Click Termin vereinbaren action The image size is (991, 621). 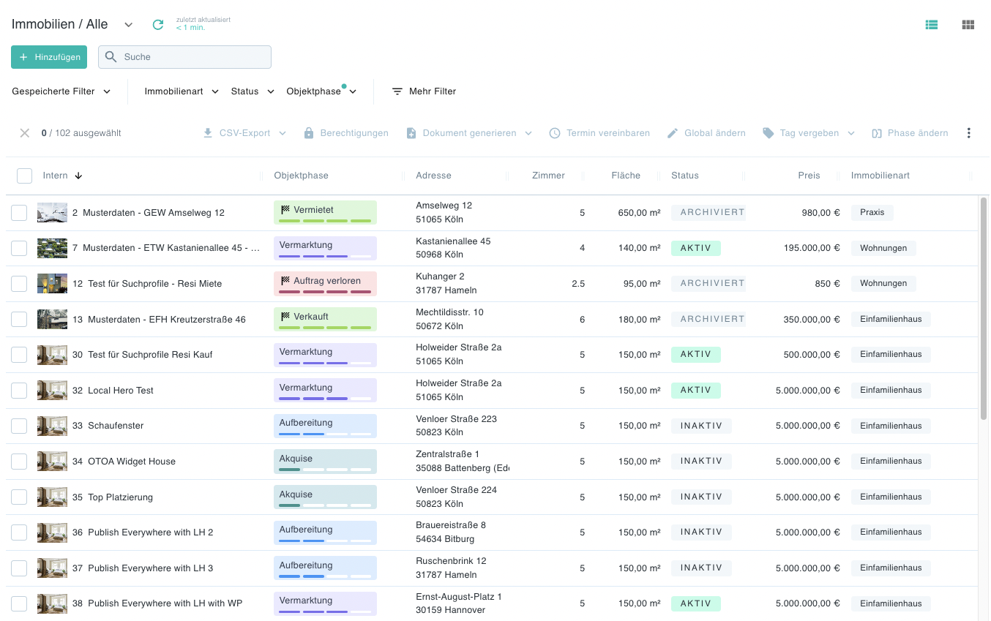pyautogui.click(x=599, y=133)
